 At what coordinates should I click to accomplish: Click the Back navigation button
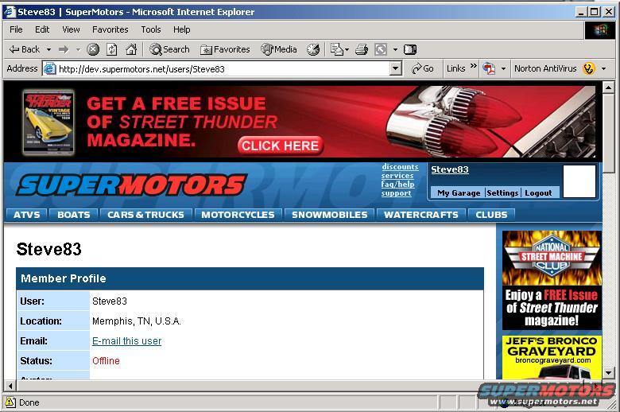tap(24, 49)
